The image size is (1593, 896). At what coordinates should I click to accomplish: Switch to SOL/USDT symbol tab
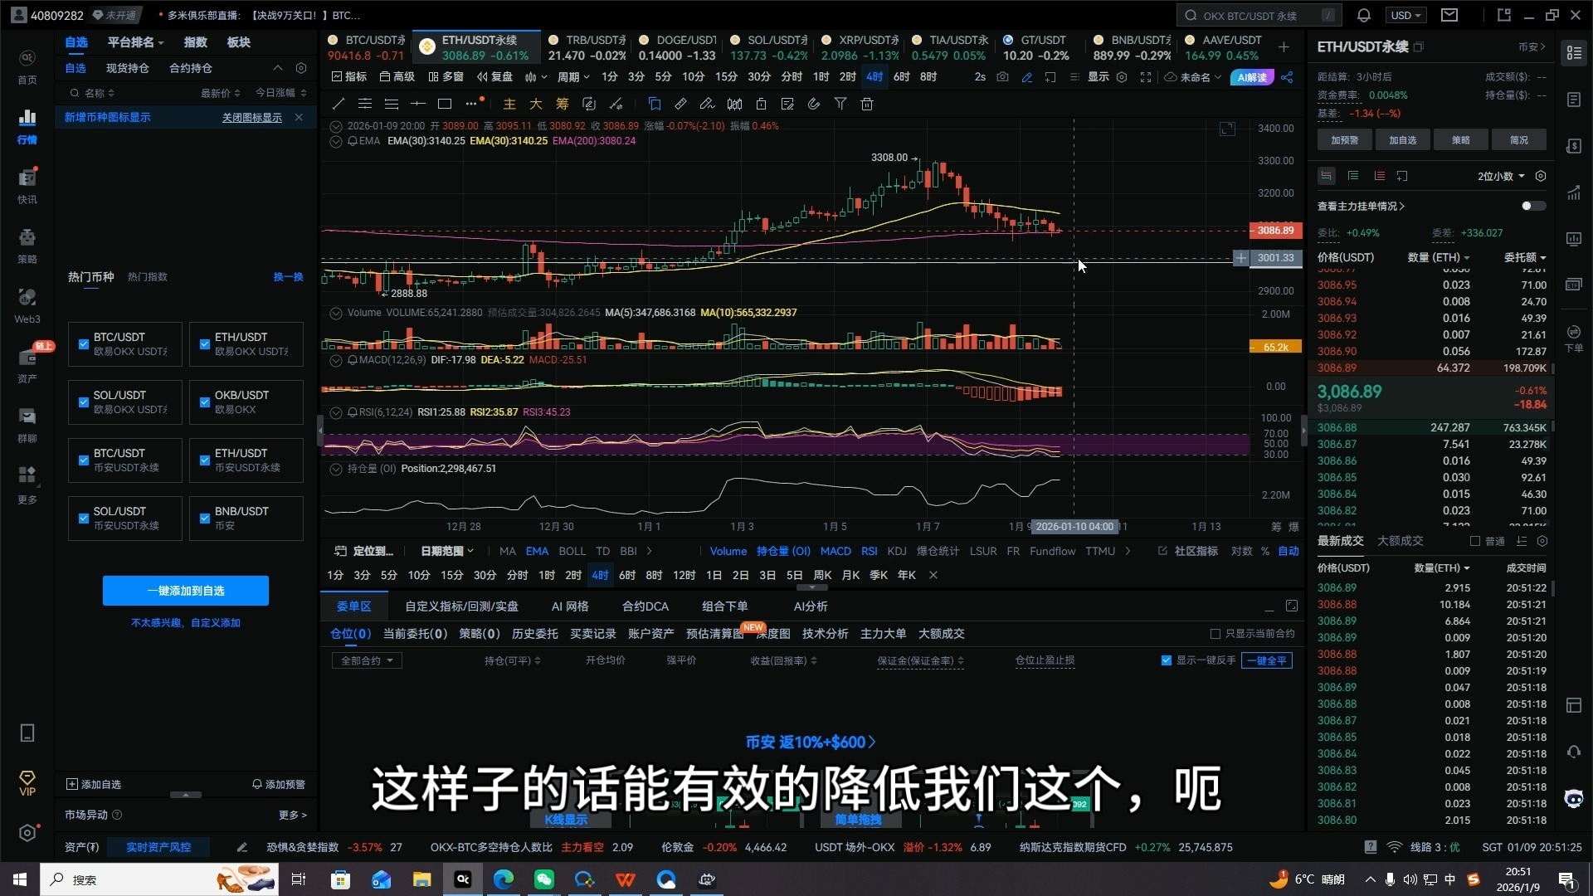(x=769, y=47)
